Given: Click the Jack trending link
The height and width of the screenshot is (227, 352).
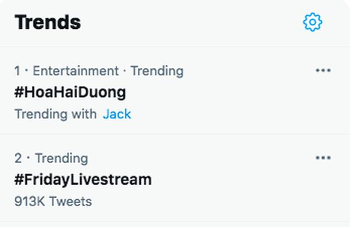Looking at the screenshot, I should 117,114.
